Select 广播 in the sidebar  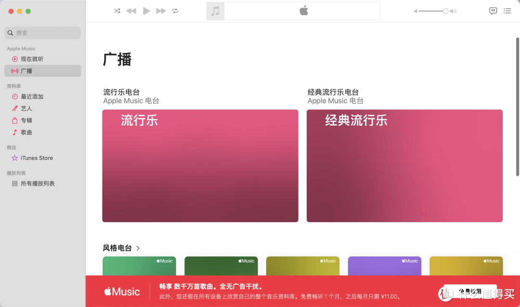(x=42, y=71)
